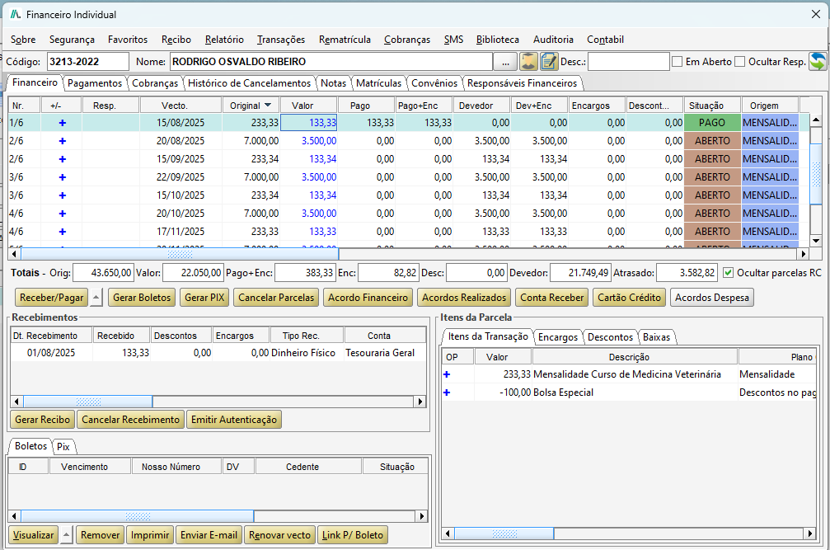
Task: Click the Nome input field
Action: (331, 61)
